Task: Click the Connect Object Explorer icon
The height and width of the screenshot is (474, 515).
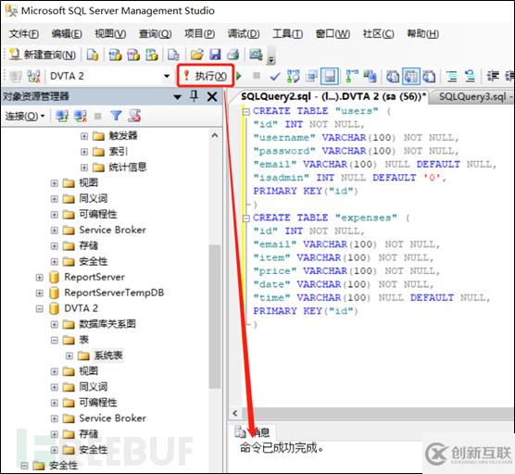Action: [x=62, y=116]
